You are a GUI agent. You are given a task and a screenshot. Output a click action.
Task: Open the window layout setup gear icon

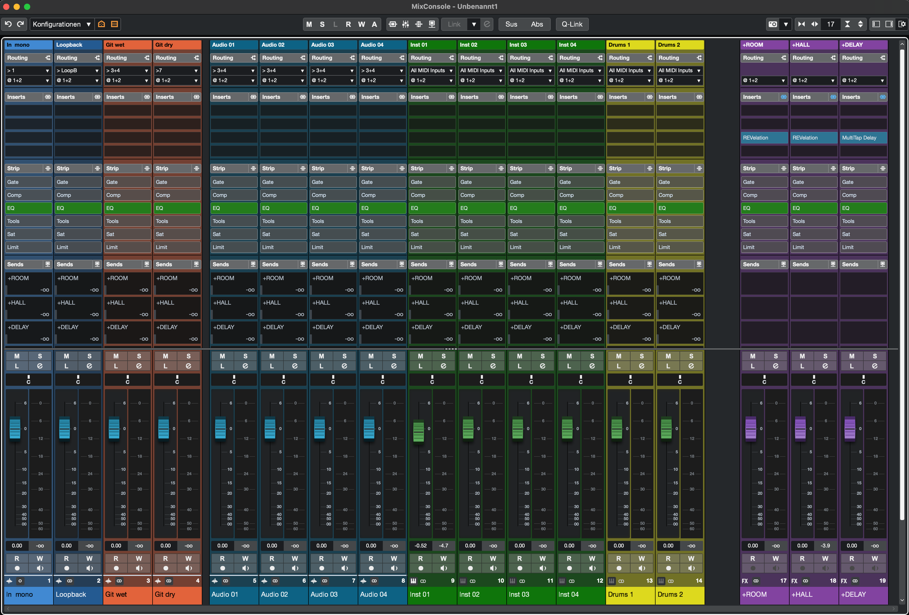pos(902,24)
